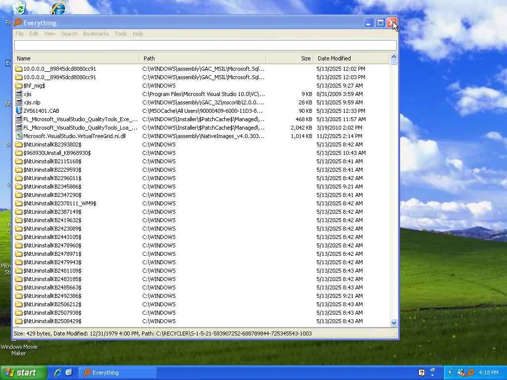The image size is (507, 380).
Task: Select the $NtUninstallKB2483185$ name text
Action: pyautogui.click(x=52, y=279)
